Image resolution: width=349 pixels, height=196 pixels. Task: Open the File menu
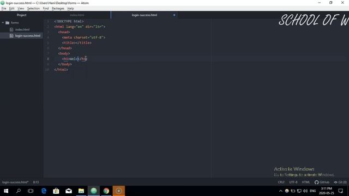coord(4,9)
